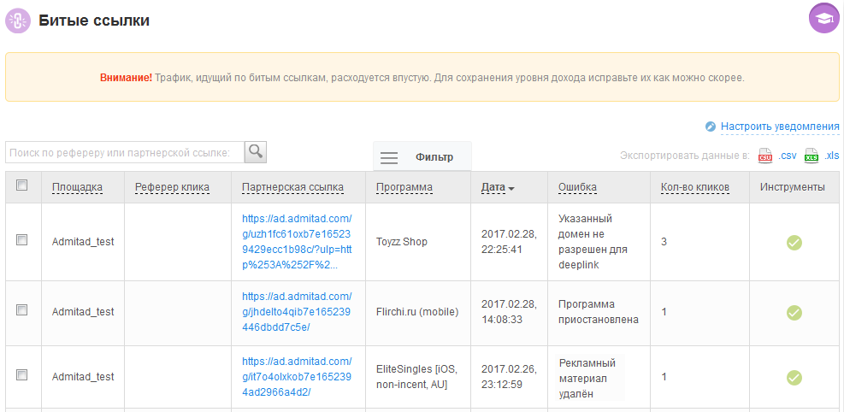Sort table by Площадка column header

[x=77, y=187]
